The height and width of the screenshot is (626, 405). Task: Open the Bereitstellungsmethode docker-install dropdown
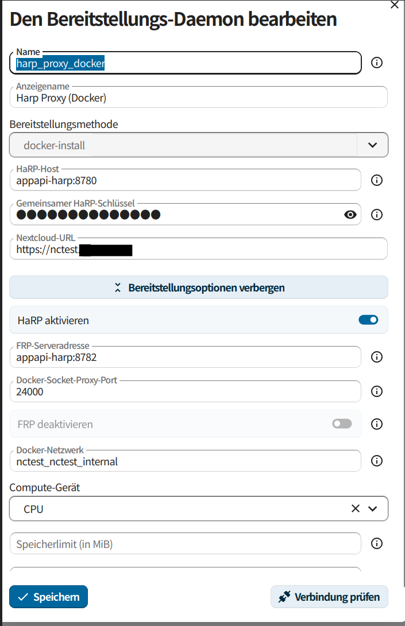click(x=199, y=145)
